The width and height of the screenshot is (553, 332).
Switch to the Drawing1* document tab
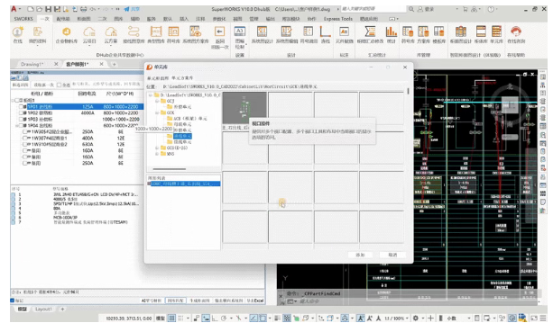[x=32, y=64]
